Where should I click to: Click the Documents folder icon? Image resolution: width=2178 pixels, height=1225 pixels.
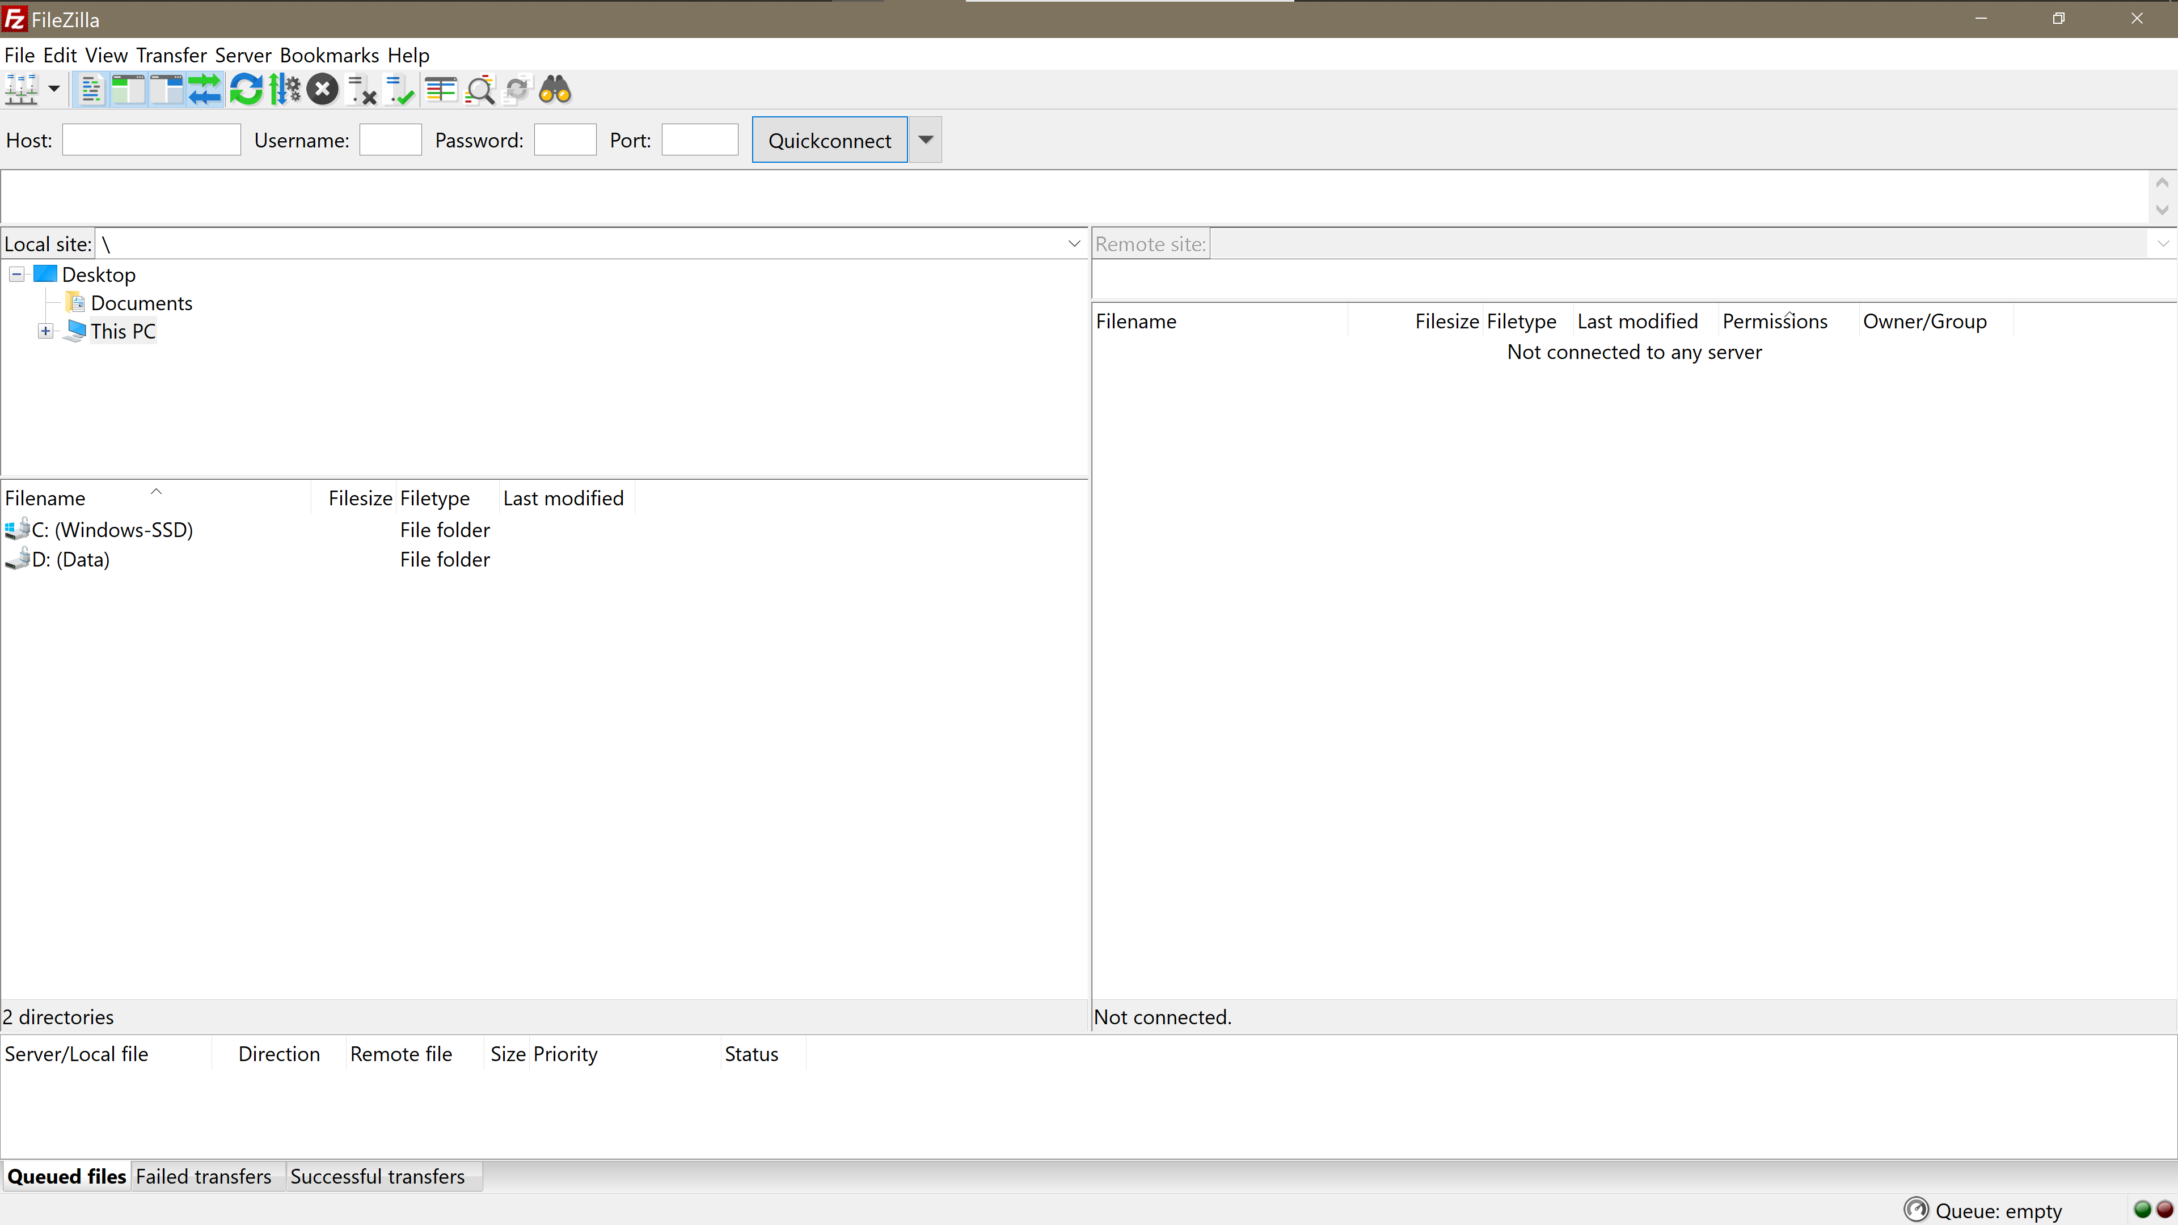pos(75,302)
